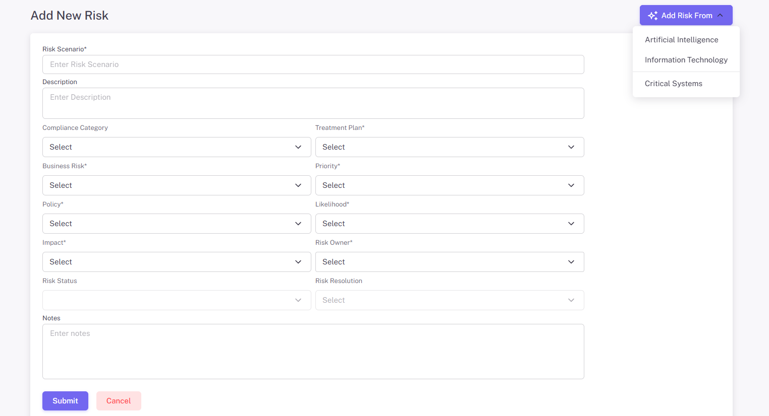Click the Impact dropdown chevron
This screenshot has width=769, height=416.
[x=298, y=262]
